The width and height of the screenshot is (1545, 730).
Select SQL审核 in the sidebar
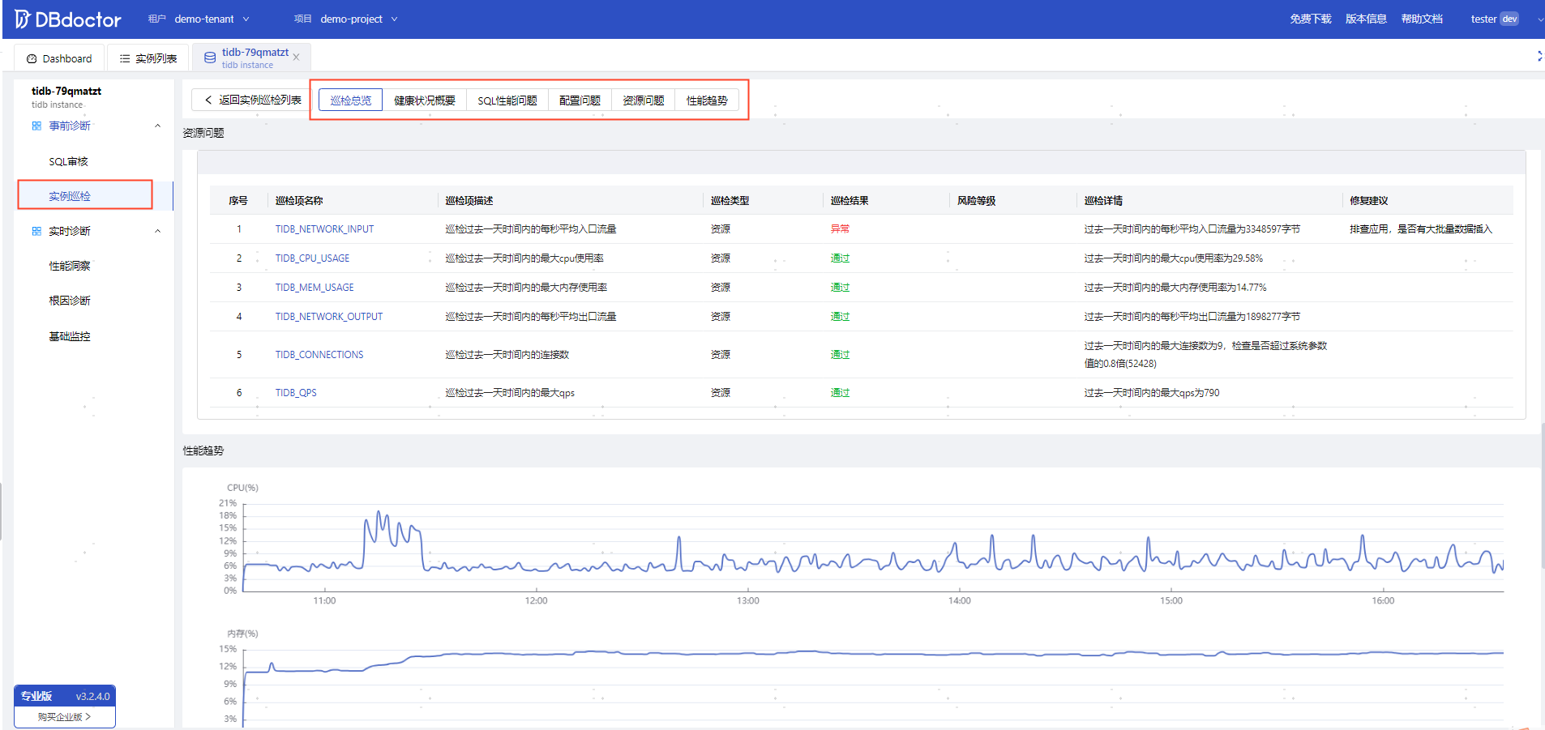68,161
